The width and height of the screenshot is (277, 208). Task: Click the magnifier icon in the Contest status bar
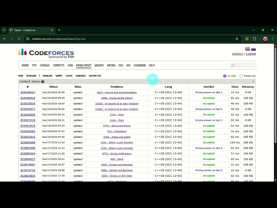coord(253,81)
